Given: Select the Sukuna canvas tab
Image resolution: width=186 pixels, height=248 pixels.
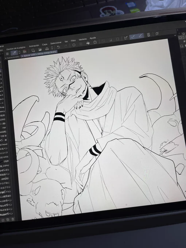Looking at the screenshot, I should click(x=39, y=54).
